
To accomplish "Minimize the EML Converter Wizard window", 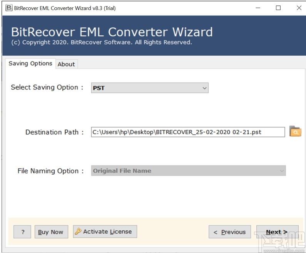I will (x=258, y=8).
